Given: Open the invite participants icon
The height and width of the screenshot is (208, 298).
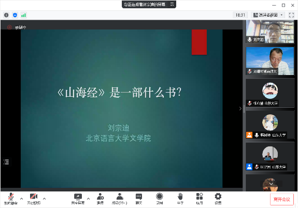Looking at the screenshot, I should pyautogui.click(x=100, y=199).
